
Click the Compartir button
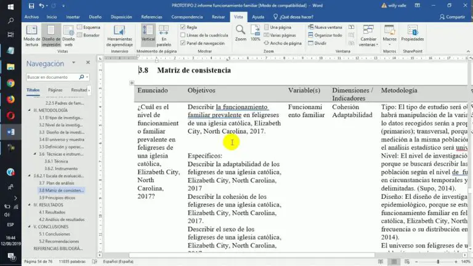452,17
